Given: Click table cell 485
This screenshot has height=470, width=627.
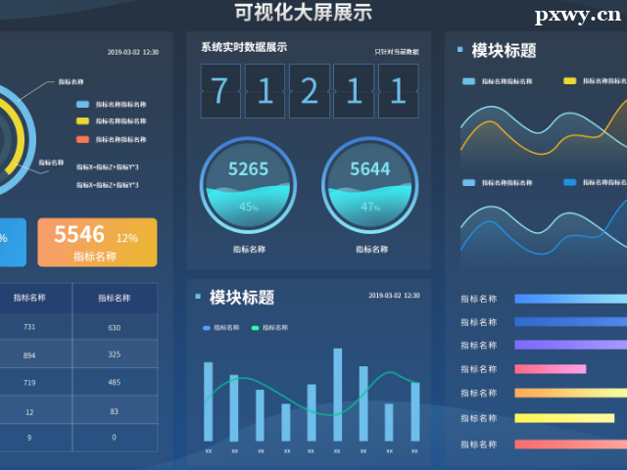Looking at the screenshot, I should coord(114,383).
